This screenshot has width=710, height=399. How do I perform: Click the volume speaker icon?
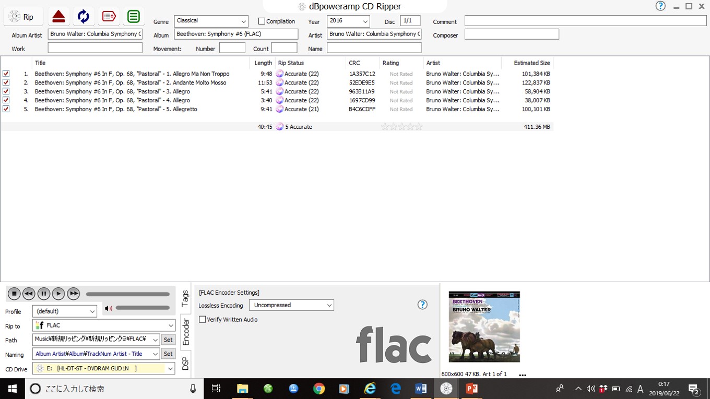[x=108, y=308]
